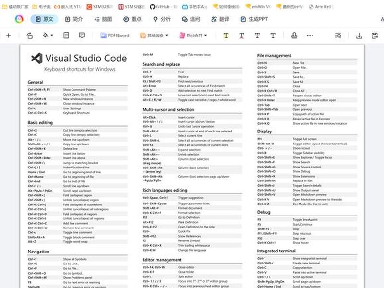This screenshot has width=384, height=288.
Task: Open the paint bucket dropdown arrow
Action: coord(52,36)
